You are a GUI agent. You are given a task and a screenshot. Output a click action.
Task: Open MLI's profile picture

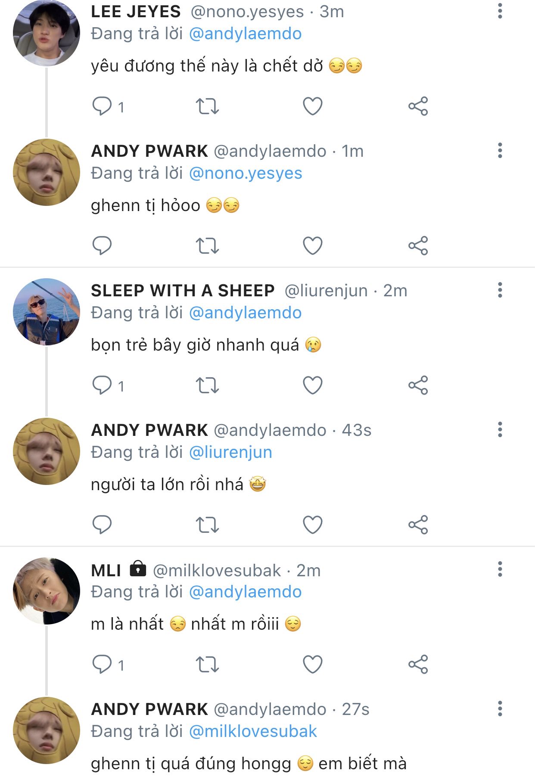[47, 590]
